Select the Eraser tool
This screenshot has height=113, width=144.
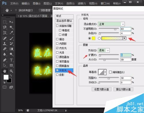(5, 49)
